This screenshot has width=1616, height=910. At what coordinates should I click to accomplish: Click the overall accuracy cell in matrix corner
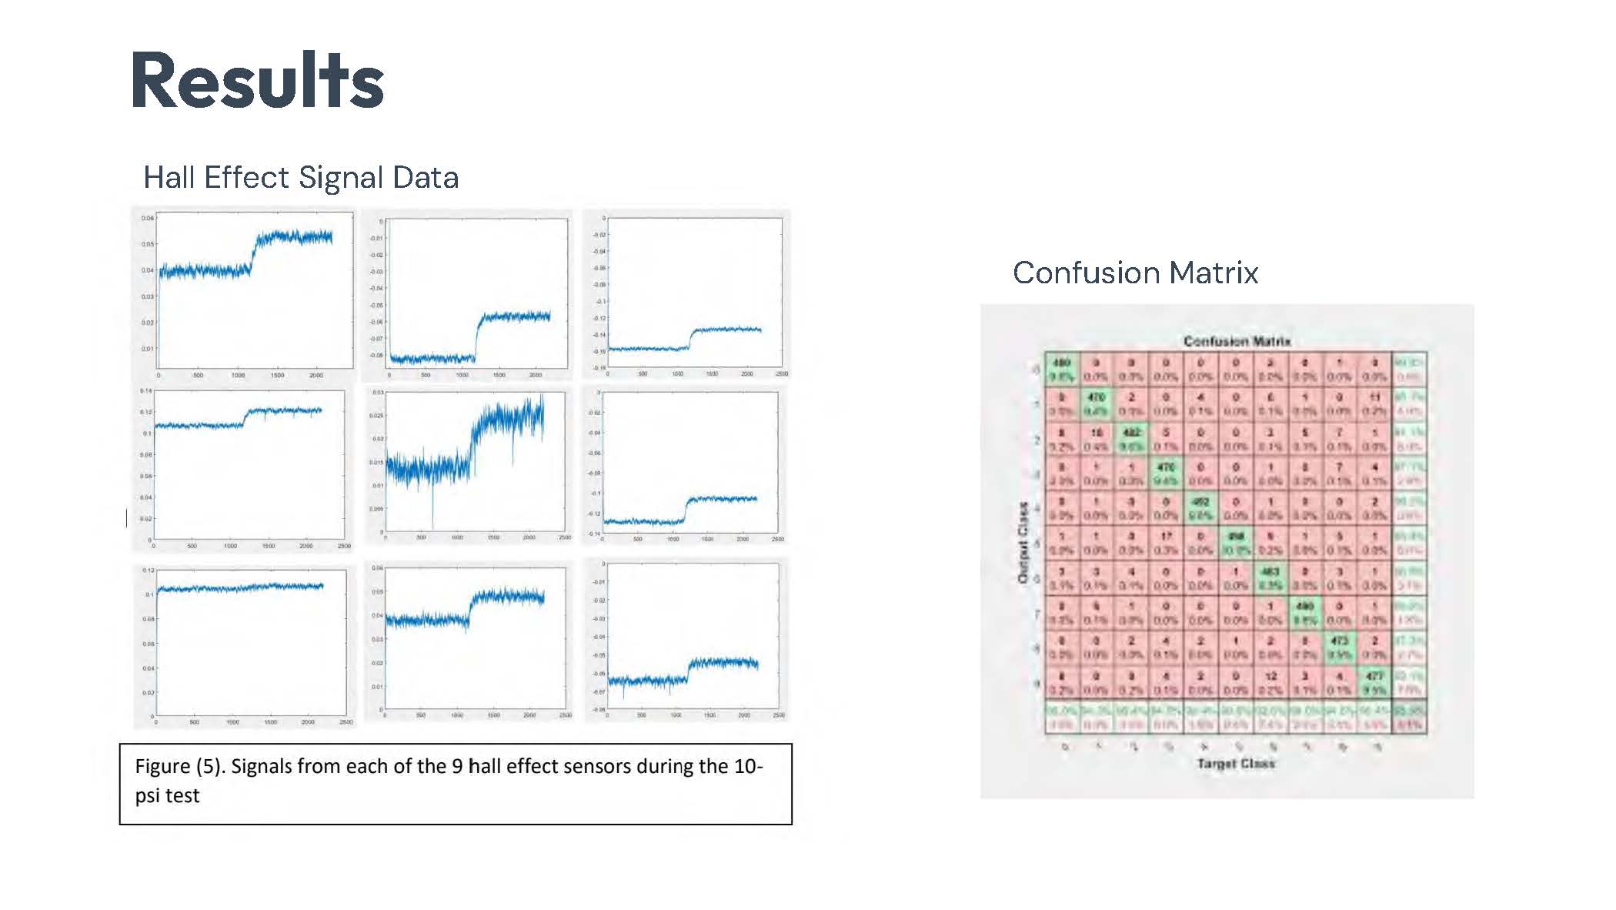pyautogui.click(x=1409, y=718)
